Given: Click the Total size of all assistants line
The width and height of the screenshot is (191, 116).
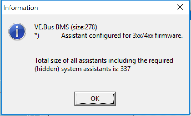Looking at the screenshot, I should pos(104,60).
